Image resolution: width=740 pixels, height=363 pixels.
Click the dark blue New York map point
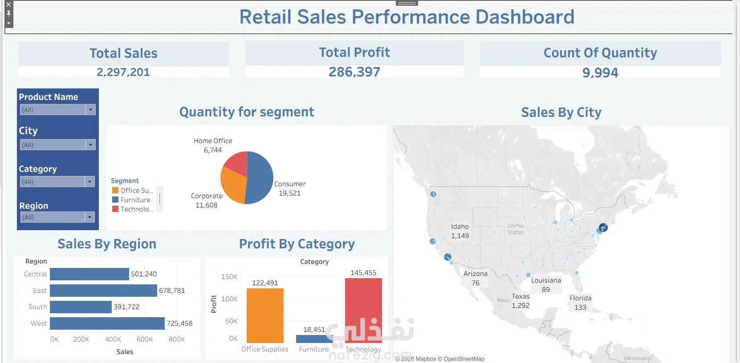603,228
